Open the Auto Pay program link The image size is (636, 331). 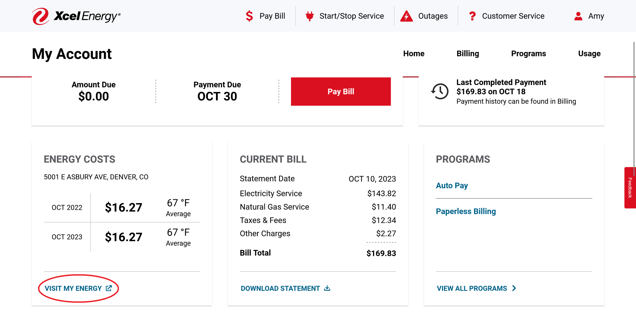point(452,186)
